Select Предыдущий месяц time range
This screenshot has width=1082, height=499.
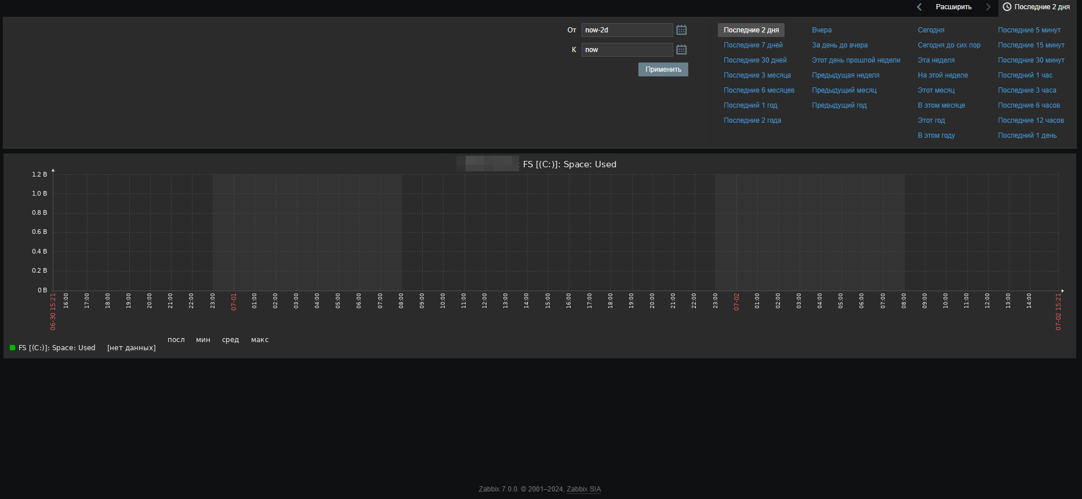click(x=844, y=90)
